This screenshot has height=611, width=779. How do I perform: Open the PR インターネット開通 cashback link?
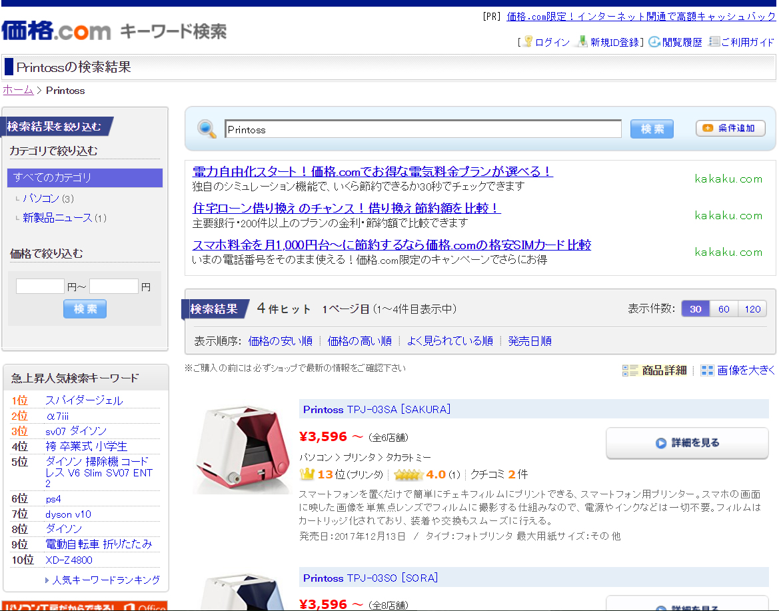click(x=640, y=17)
